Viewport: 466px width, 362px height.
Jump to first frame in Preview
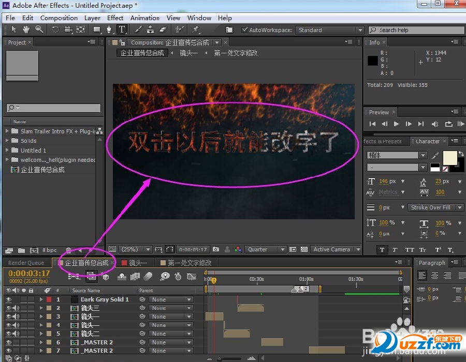click(372, 124)
